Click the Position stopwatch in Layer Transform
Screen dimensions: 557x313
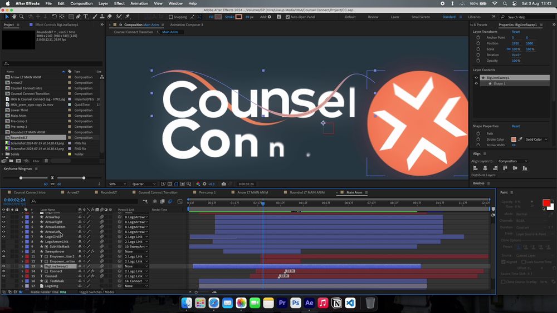[x=478, y=43]
